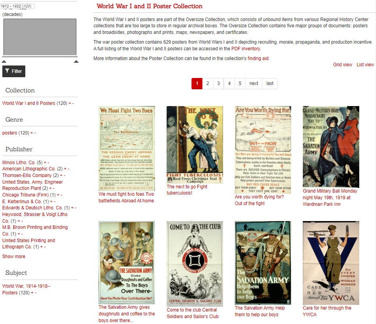Exclude Chicago Tribune (Firm) with minus
Image resolution: width=376 pixels, height=324 pixels.
61,195
